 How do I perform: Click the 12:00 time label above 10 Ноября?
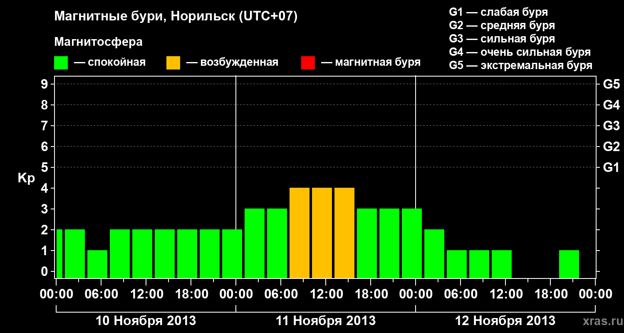click(x=146, y=294)
